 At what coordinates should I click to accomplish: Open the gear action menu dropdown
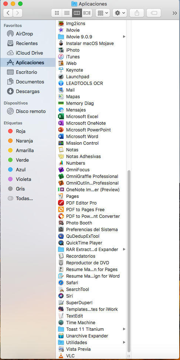pyautogui.click(x=120, y=13)
